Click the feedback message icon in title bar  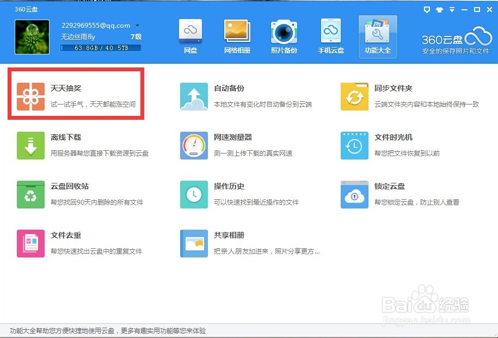pyautogui.click(x=426, y=9)
